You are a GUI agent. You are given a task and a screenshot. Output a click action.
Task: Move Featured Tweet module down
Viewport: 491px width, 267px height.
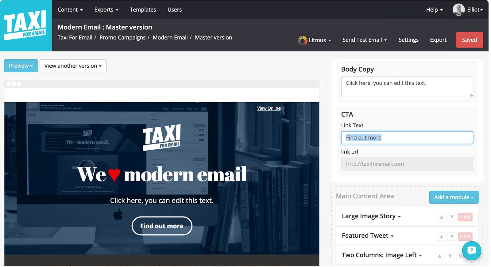coord(452,236)
